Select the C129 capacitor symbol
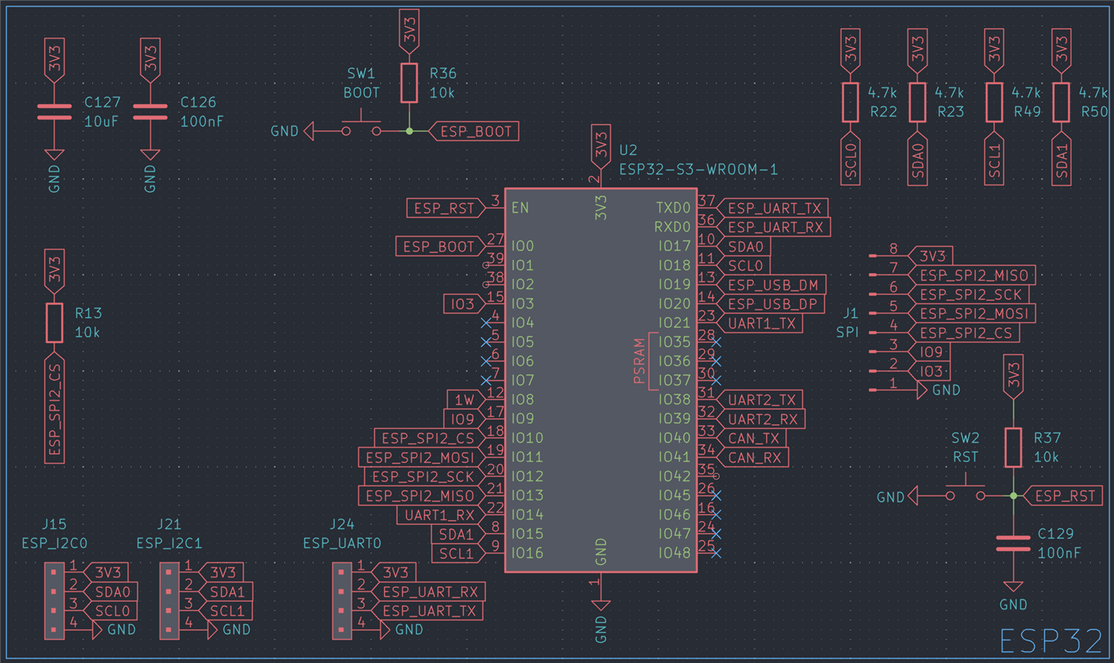 click(x=1013, y=543)
